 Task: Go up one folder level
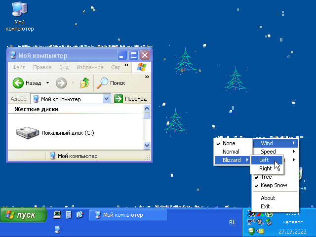pyautogui.click(x=85, y=83)
